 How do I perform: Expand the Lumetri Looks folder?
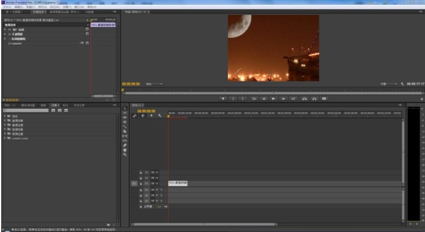pos(5,138)
